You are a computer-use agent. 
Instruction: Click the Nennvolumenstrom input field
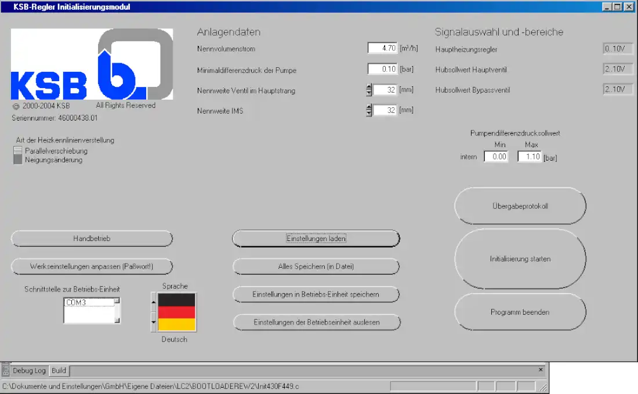coord(382,49)
